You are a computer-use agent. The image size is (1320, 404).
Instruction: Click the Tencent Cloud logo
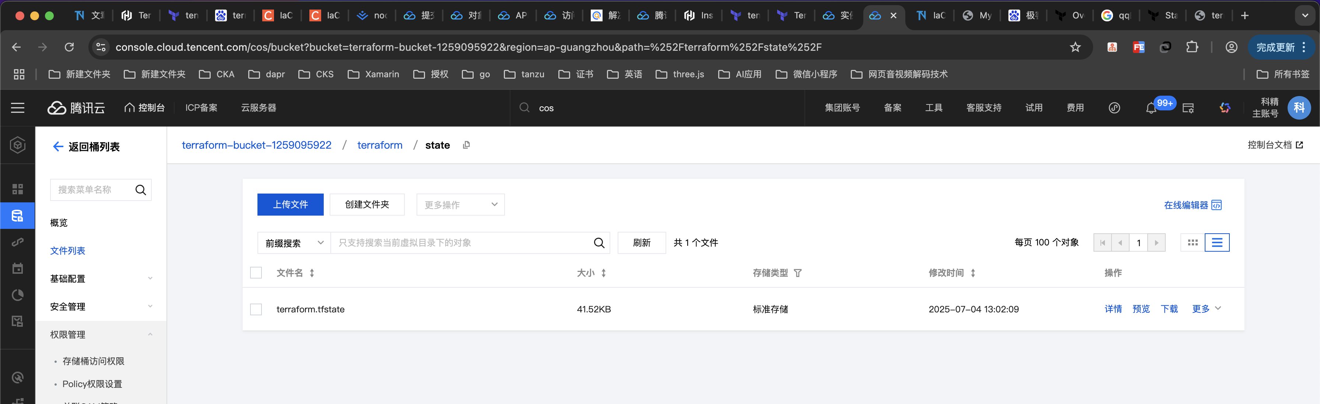76,108
